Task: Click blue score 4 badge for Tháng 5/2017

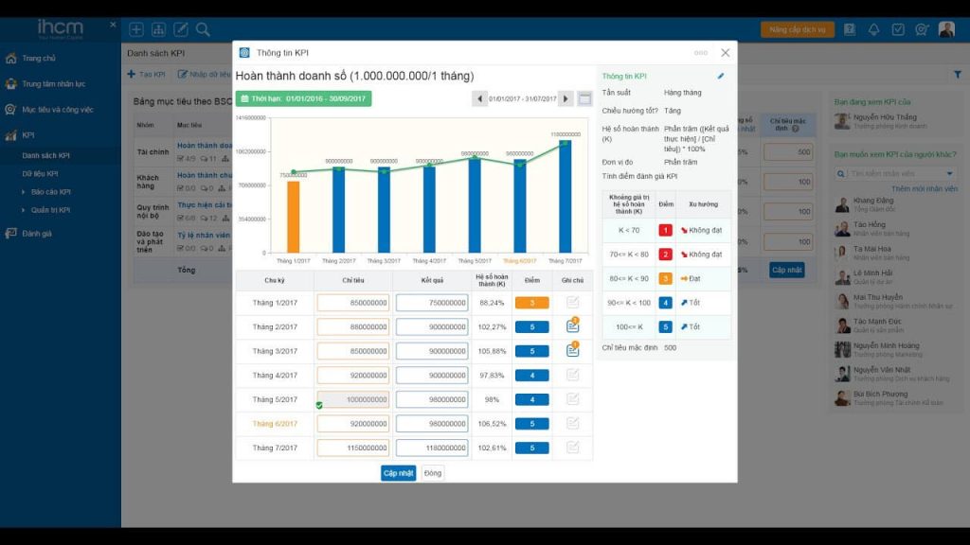Action: click(532, 400)
